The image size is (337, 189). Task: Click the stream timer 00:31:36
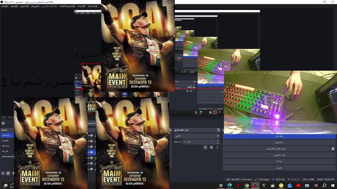click(x=278, y=180)
